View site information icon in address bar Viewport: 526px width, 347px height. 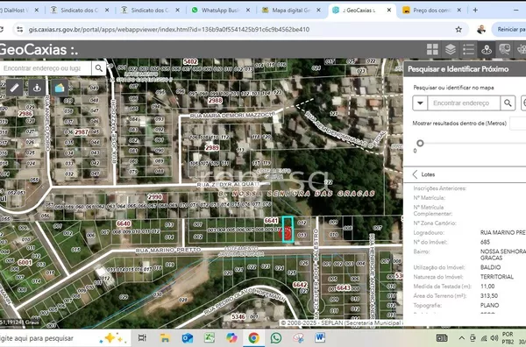point(20,30)
